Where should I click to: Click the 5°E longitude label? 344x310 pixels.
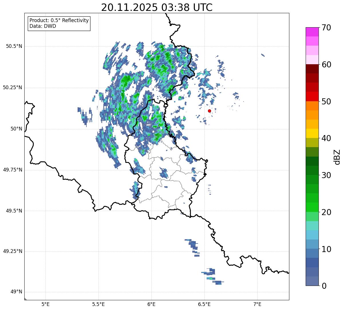coord(46,304)
